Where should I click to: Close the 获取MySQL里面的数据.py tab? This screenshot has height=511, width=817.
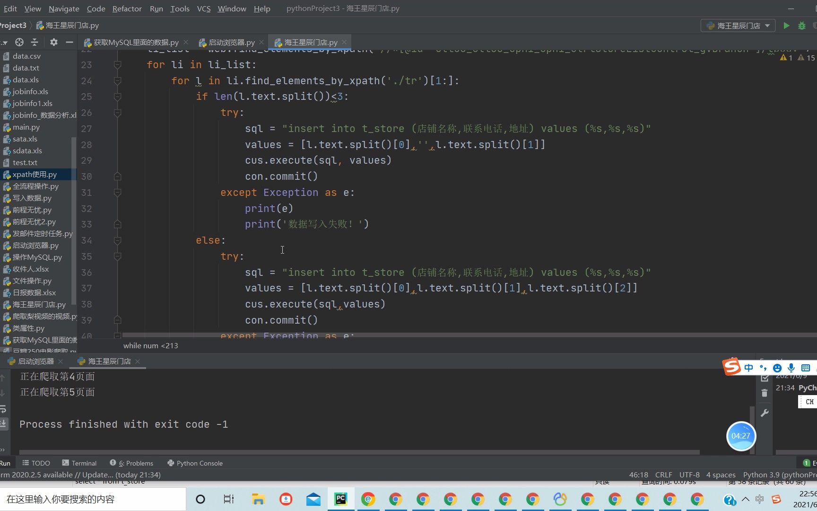pos(186,42)
